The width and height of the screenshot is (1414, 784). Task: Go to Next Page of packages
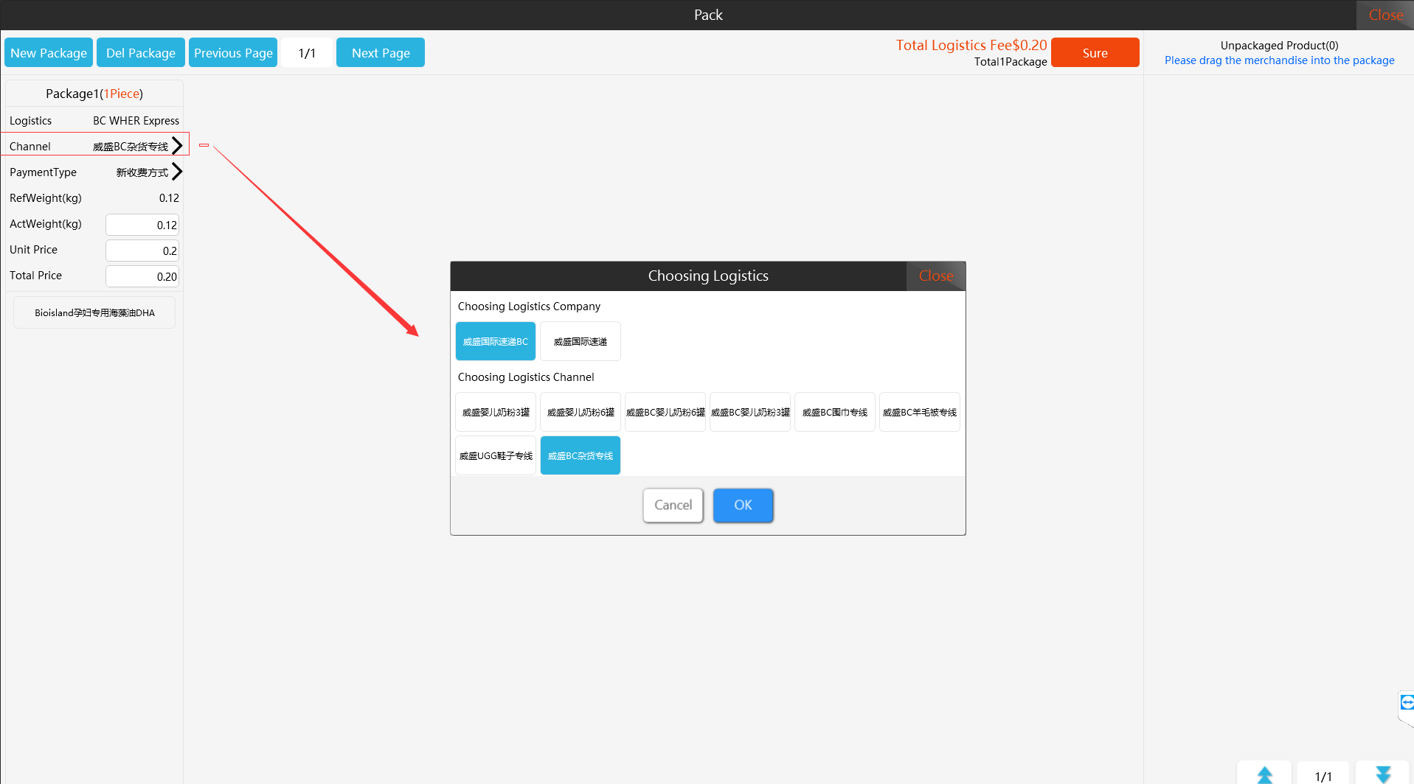(x=381, y=52)
